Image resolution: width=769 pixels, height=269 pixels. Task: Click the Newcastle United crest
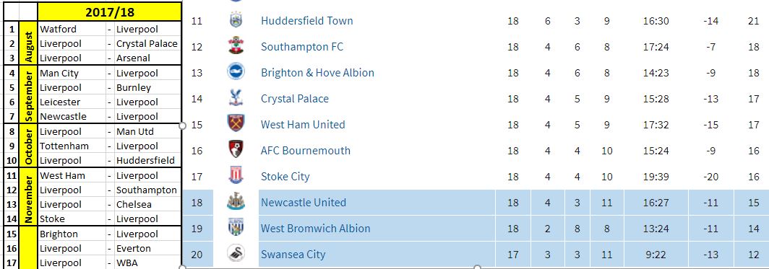(236, 202)
